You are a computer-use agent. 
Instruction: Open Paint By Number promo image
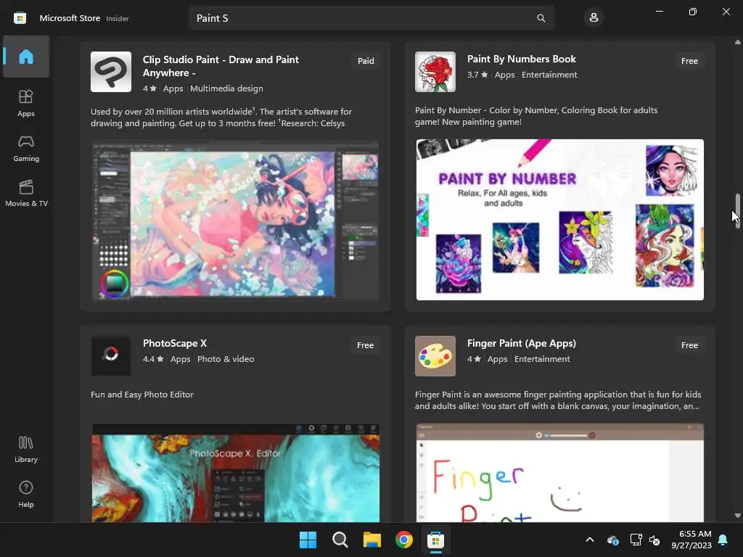point(559,220)
